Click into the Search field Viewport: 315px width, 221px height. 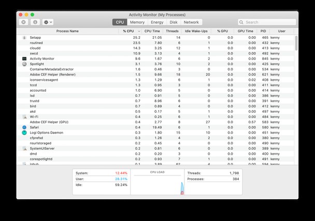(267, 22)
